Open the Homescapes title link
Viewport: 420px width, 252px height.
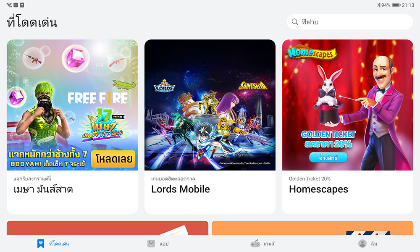click(318, 189)
